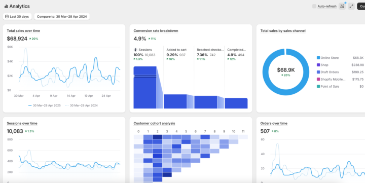Click the Shop legend color square
Viewport: 365px width, 183px height.
(318, 65)
